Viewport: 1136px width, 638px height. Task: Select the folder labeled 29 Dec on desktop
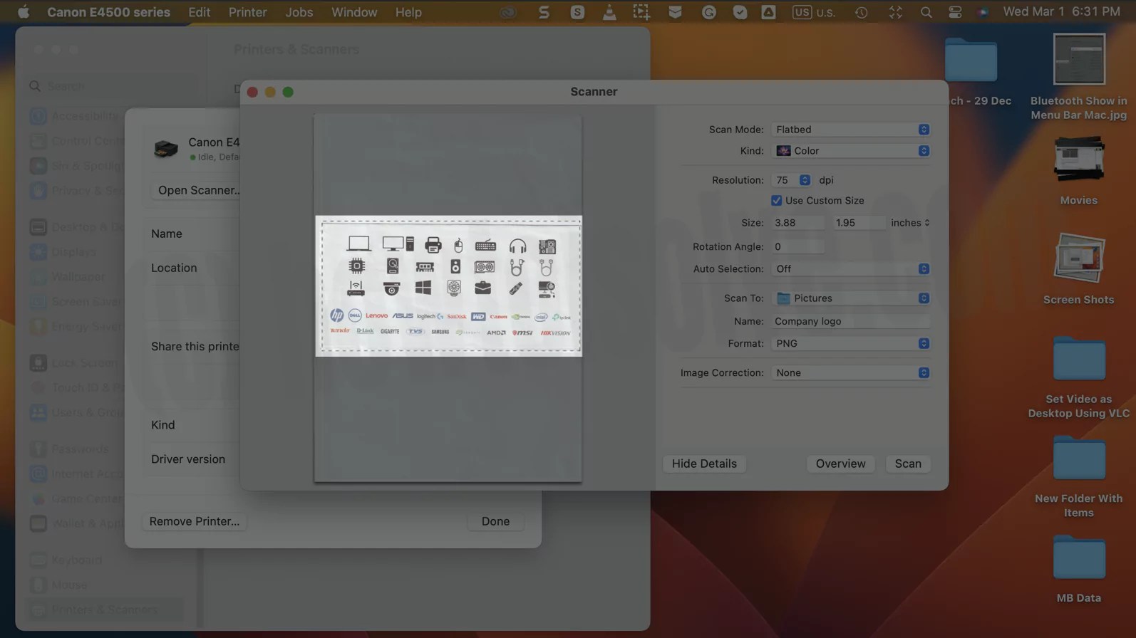971,60
